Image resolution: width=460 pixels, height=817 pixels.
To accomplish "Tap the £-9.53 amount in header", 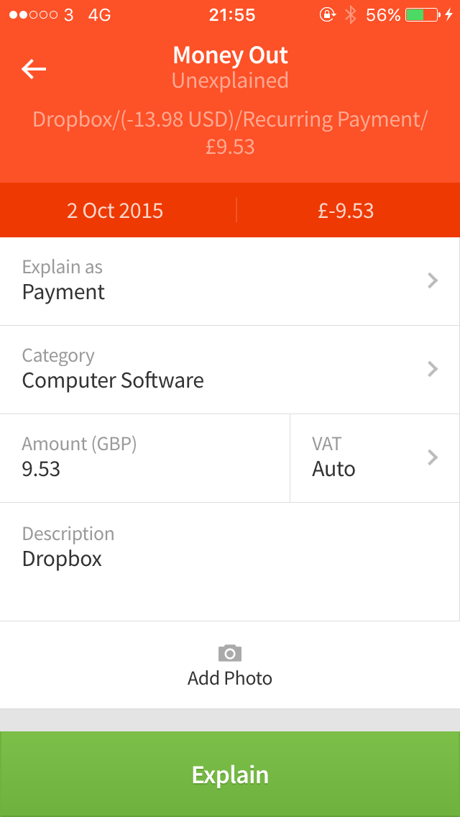I will (x=346, y=211).
